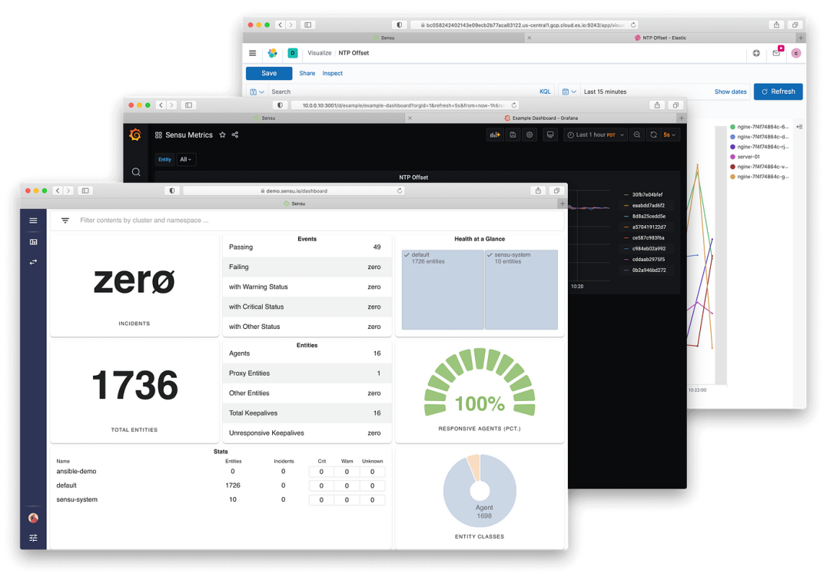Viewport: 830px width, 577px height.
Task: Toggle Safari sidebar in Sensu window
Action: tap(85, 191)
